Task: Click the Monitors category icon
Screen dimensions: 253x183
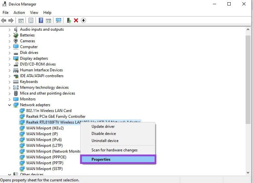Action: (x=16, y=99)
